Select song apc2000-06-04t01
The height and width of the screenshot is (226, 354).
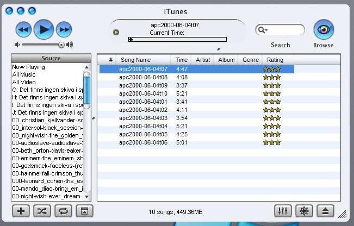197,102
